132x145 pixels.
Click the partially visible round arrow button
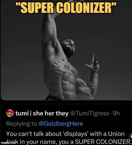coord(131,136)
